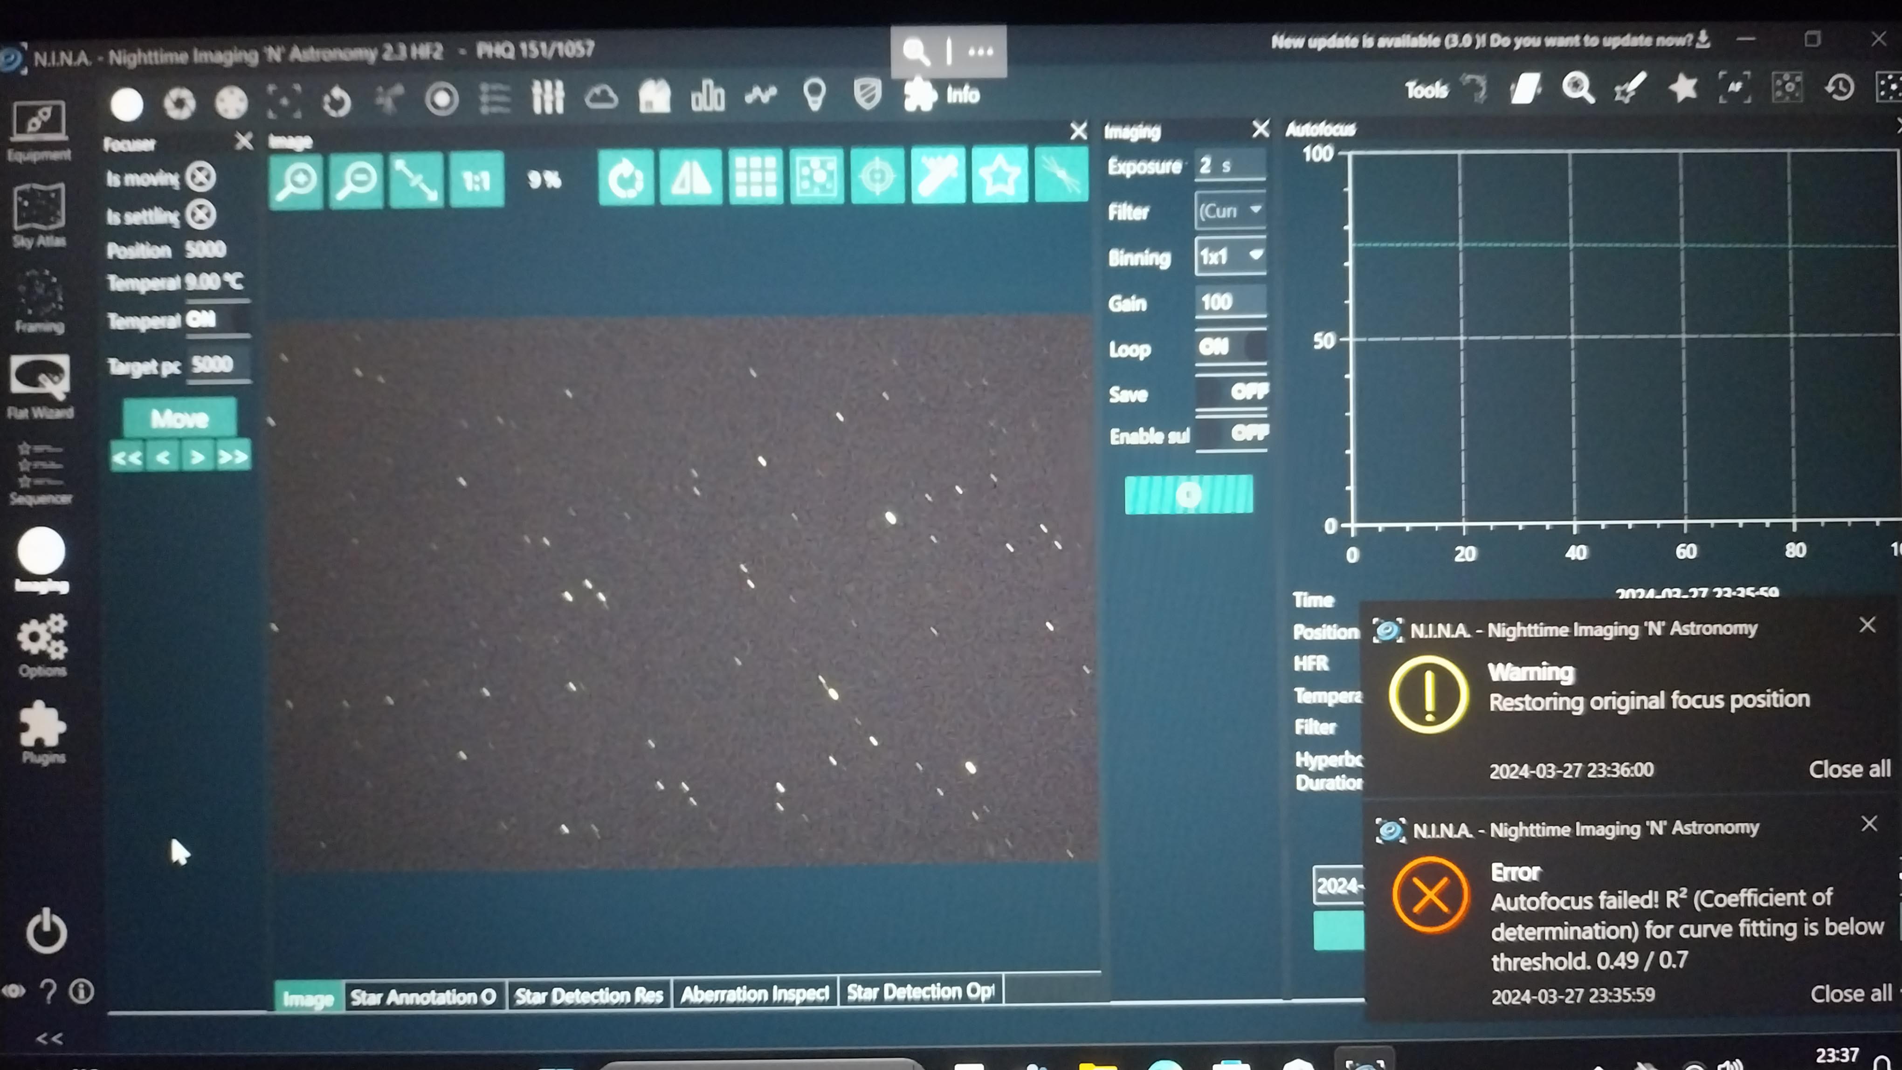Viewport: 1902px width, 1070px height.
Task: Toggle star detection star button in Image toolbar
Action: [x=1000, y=175]
